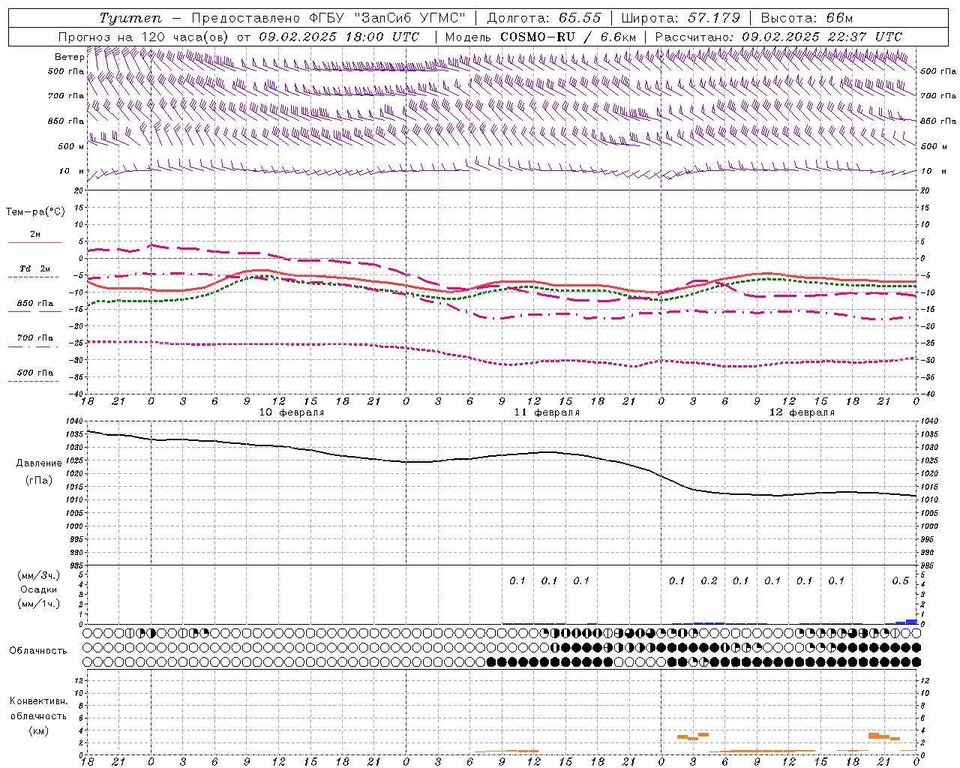Click the "(мм/3ч.)" precipitation unit label
Screen dimensions: 960x768
[39, 575]
